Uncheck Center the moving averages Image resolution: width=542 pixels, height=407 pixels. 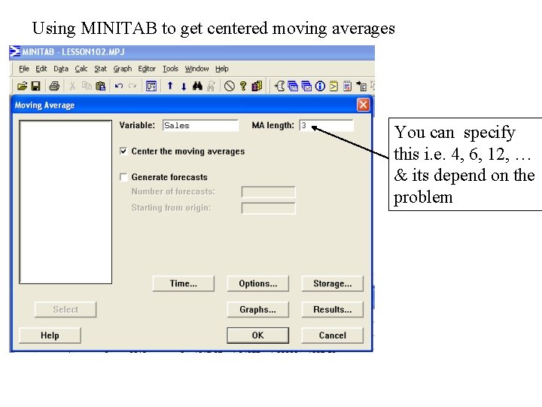click(123, 151)
